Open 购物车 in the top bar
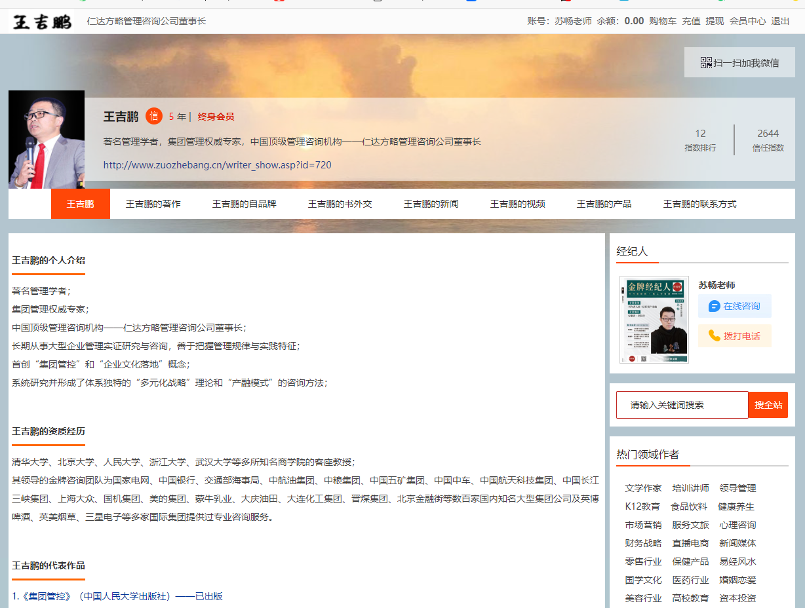This screenshot has height=608, width=805. point(662,21)
